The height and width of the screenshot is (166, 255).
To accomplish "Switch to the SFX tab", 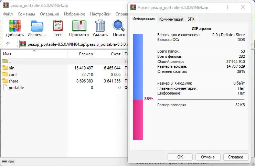I will [x=191, y=19].
